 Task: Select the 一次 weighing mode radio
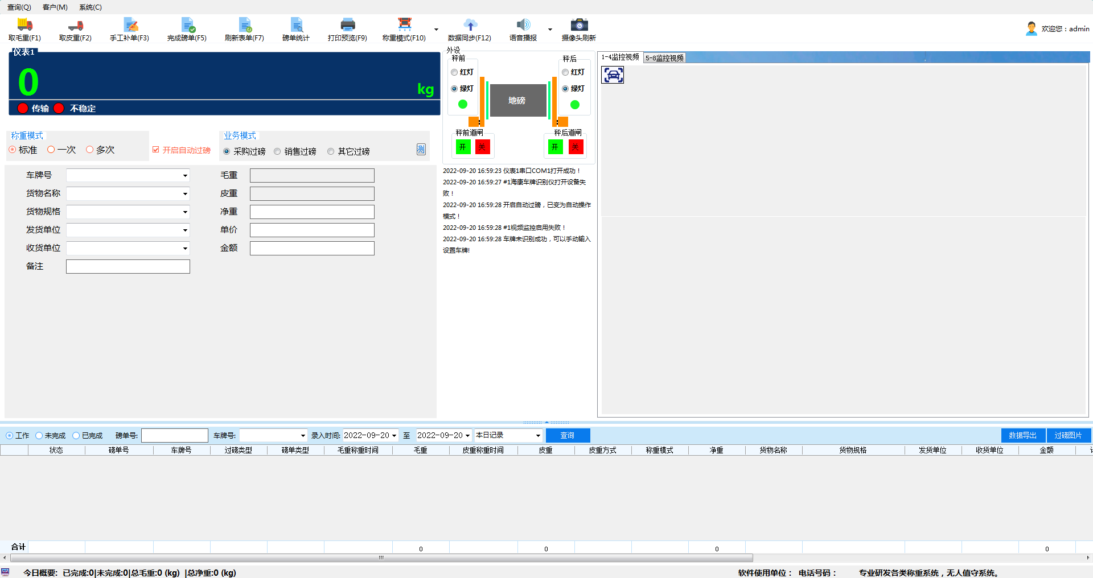(51, 150)
